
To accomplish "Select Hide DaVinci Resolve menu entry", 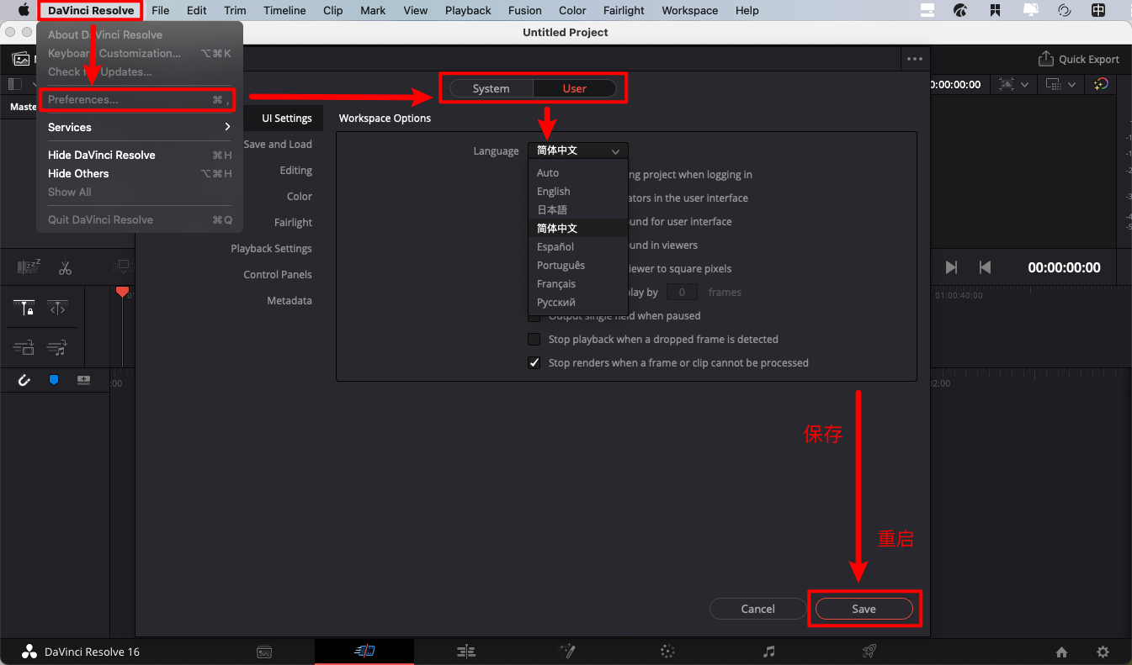I will coord(140,155).
